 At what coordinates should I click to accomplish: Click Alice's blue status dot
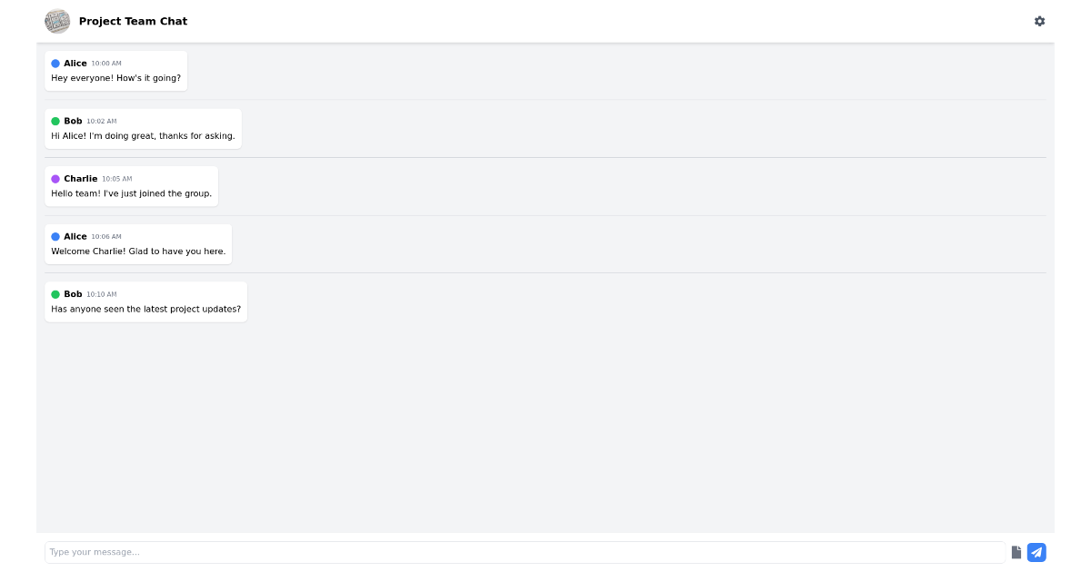tap(55, 63)
